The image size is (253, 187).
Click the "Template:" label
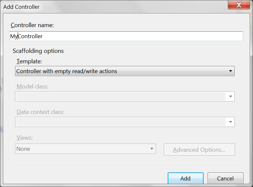pyautogui.click(x=29, y=61)
